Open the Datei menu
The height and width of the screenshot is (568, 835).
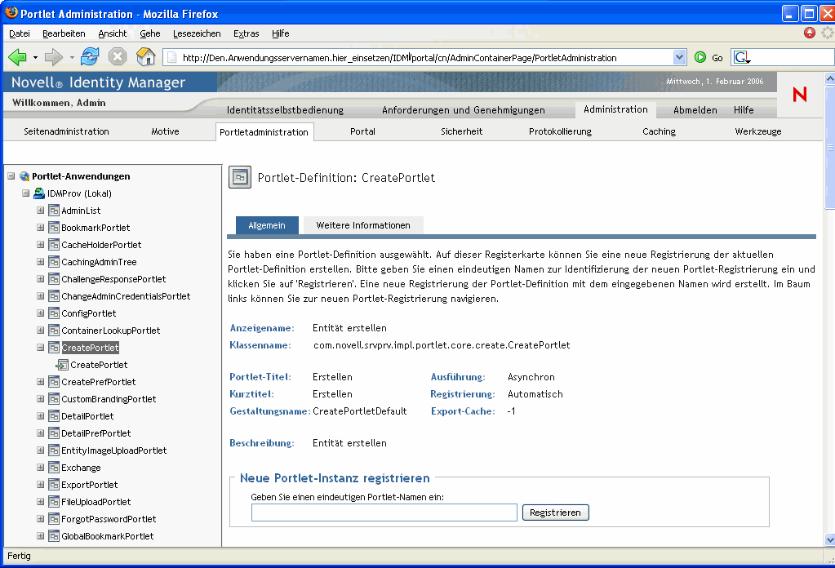tap(19, 33)
